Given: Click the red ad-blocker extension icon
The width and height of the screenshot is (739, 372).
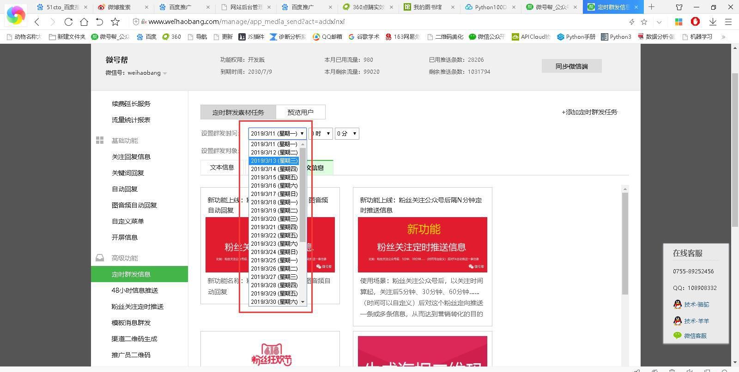Looking at the screenshot, I should click(x=695, y=22).
